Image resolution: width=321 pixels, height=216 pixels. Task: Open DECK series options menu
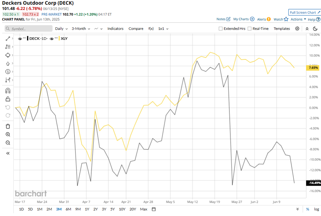click(25, 38)
